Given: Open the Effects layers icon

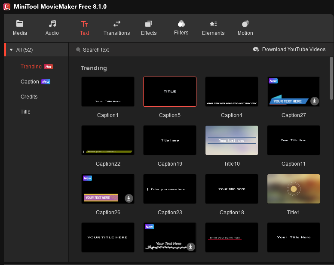Looking at the screenshot, I should (x=149, y=24).
